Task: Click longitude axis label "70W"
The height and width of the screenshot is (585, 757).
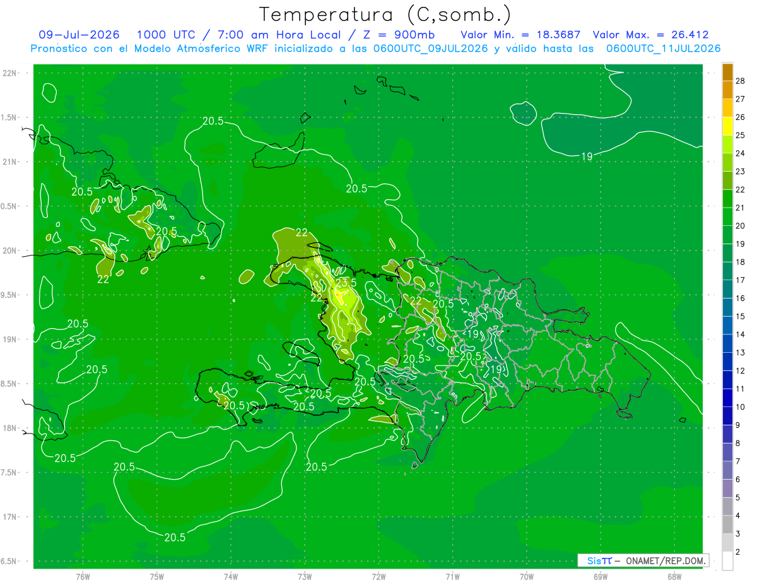Action: click(x=527, y=576)
